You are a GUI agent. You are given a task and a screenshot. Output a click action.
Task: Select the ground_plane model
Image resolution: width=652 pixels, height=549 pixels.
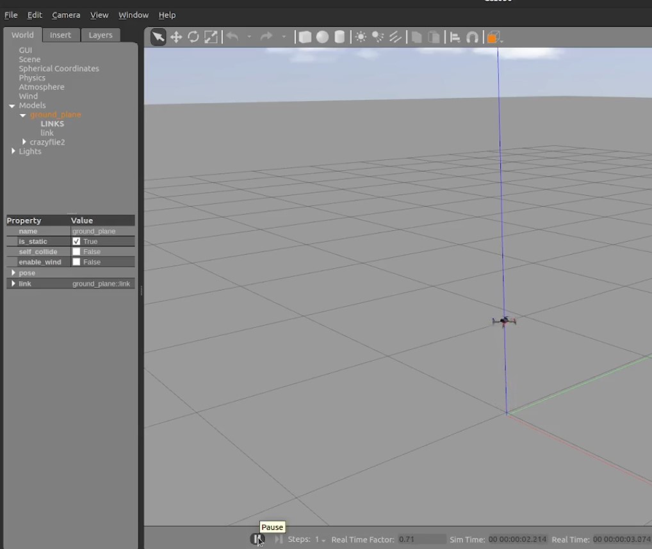55,115
